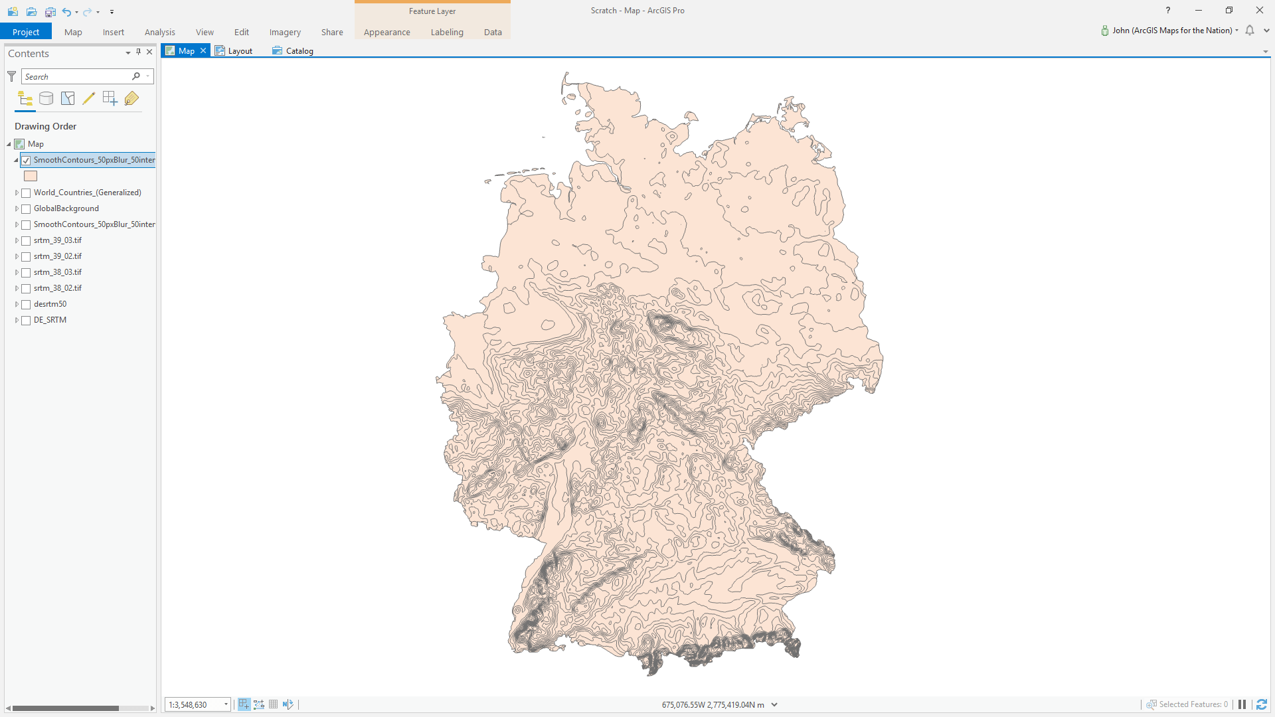Pause map drawing
The height and width of the screenshot is (717, 1275).
tap(1242, 704)
